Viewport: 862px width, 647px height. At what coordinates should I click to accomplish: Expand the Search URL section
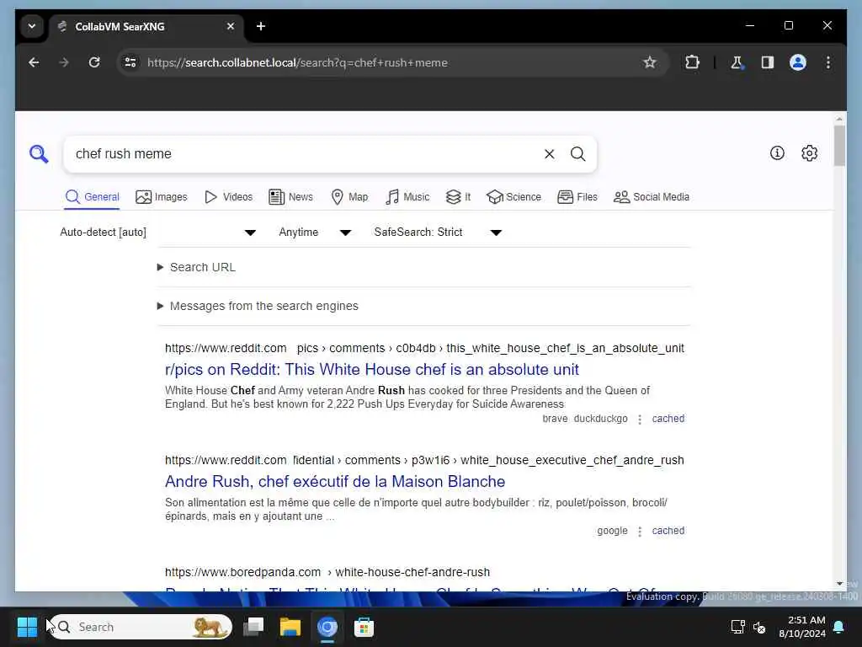(x=197, y=267)
